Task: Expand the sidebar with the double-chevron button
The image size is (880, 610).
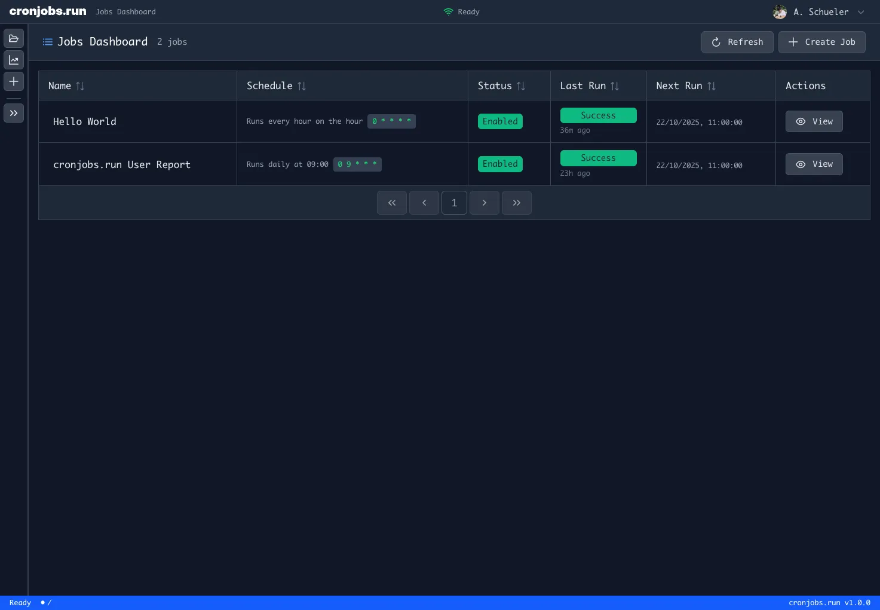Action: click(13, 112)
